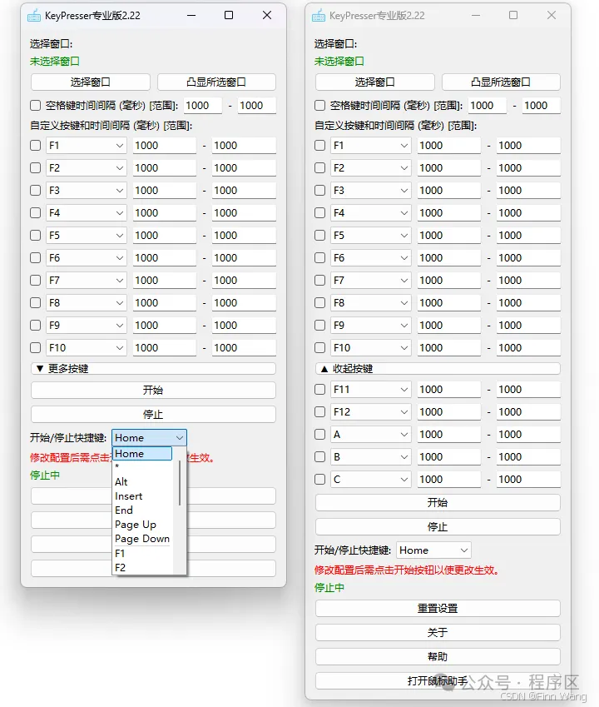The width and height of the screenshot is (599, 707).
Task: Click 凸显所选窗口 button in left window
Action: click(x=216, y=82)
